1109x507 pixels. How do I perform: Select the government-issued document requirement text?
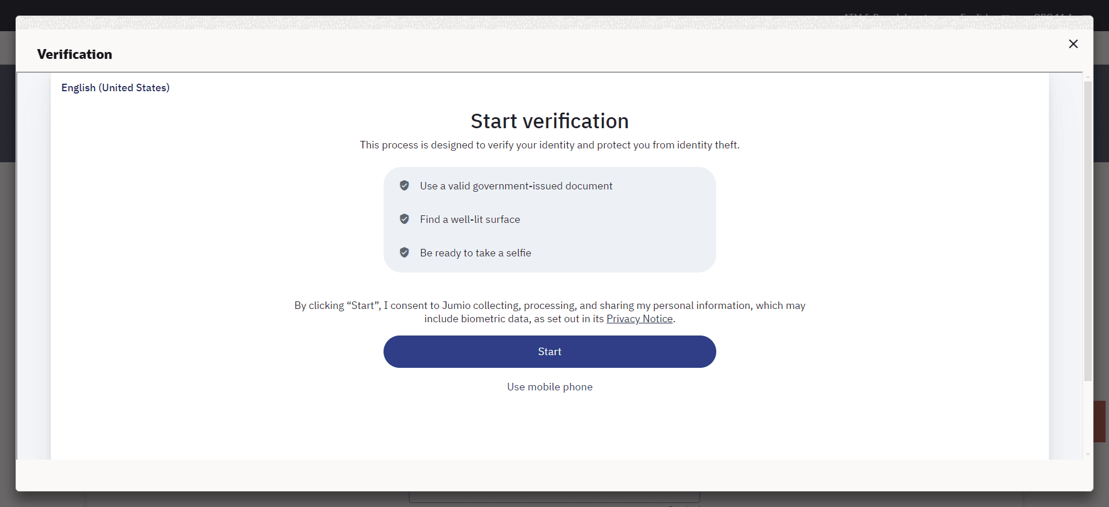point(516,186)
